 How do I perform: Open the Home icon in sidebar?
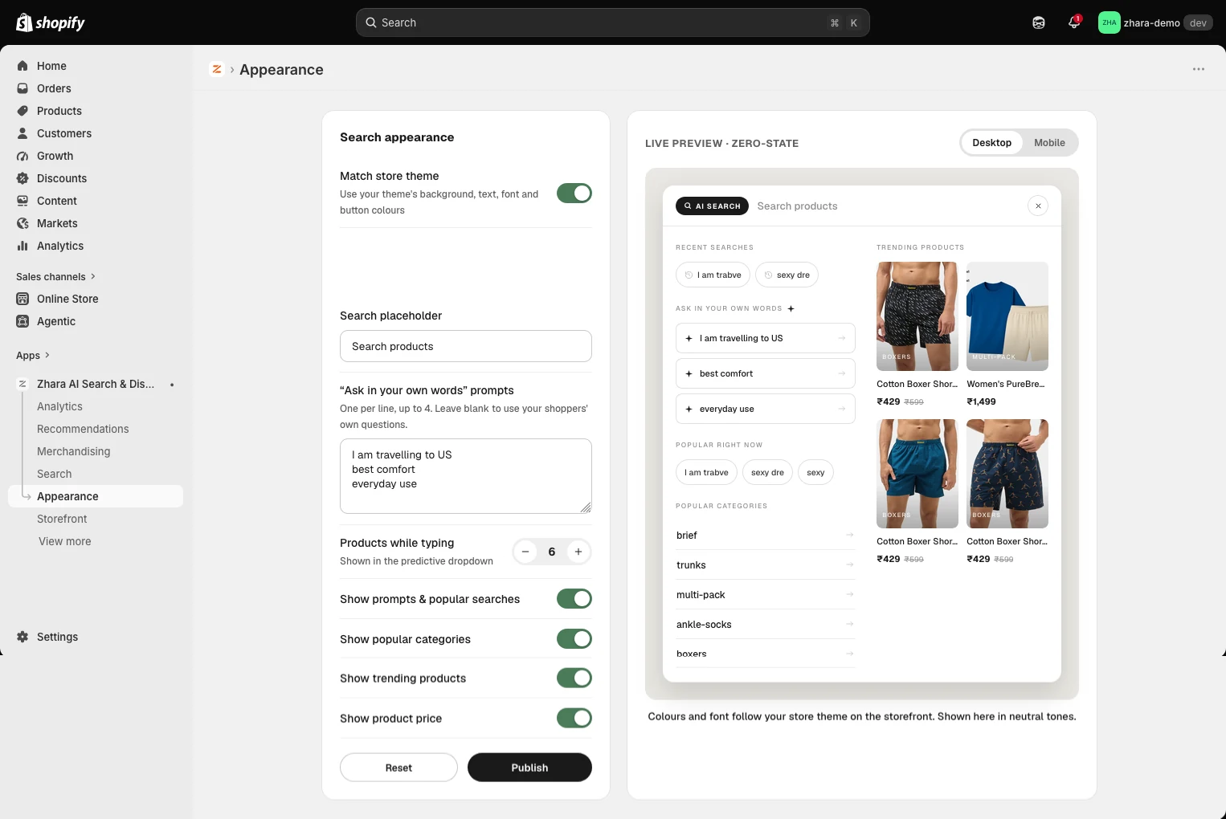pos(22,66)
